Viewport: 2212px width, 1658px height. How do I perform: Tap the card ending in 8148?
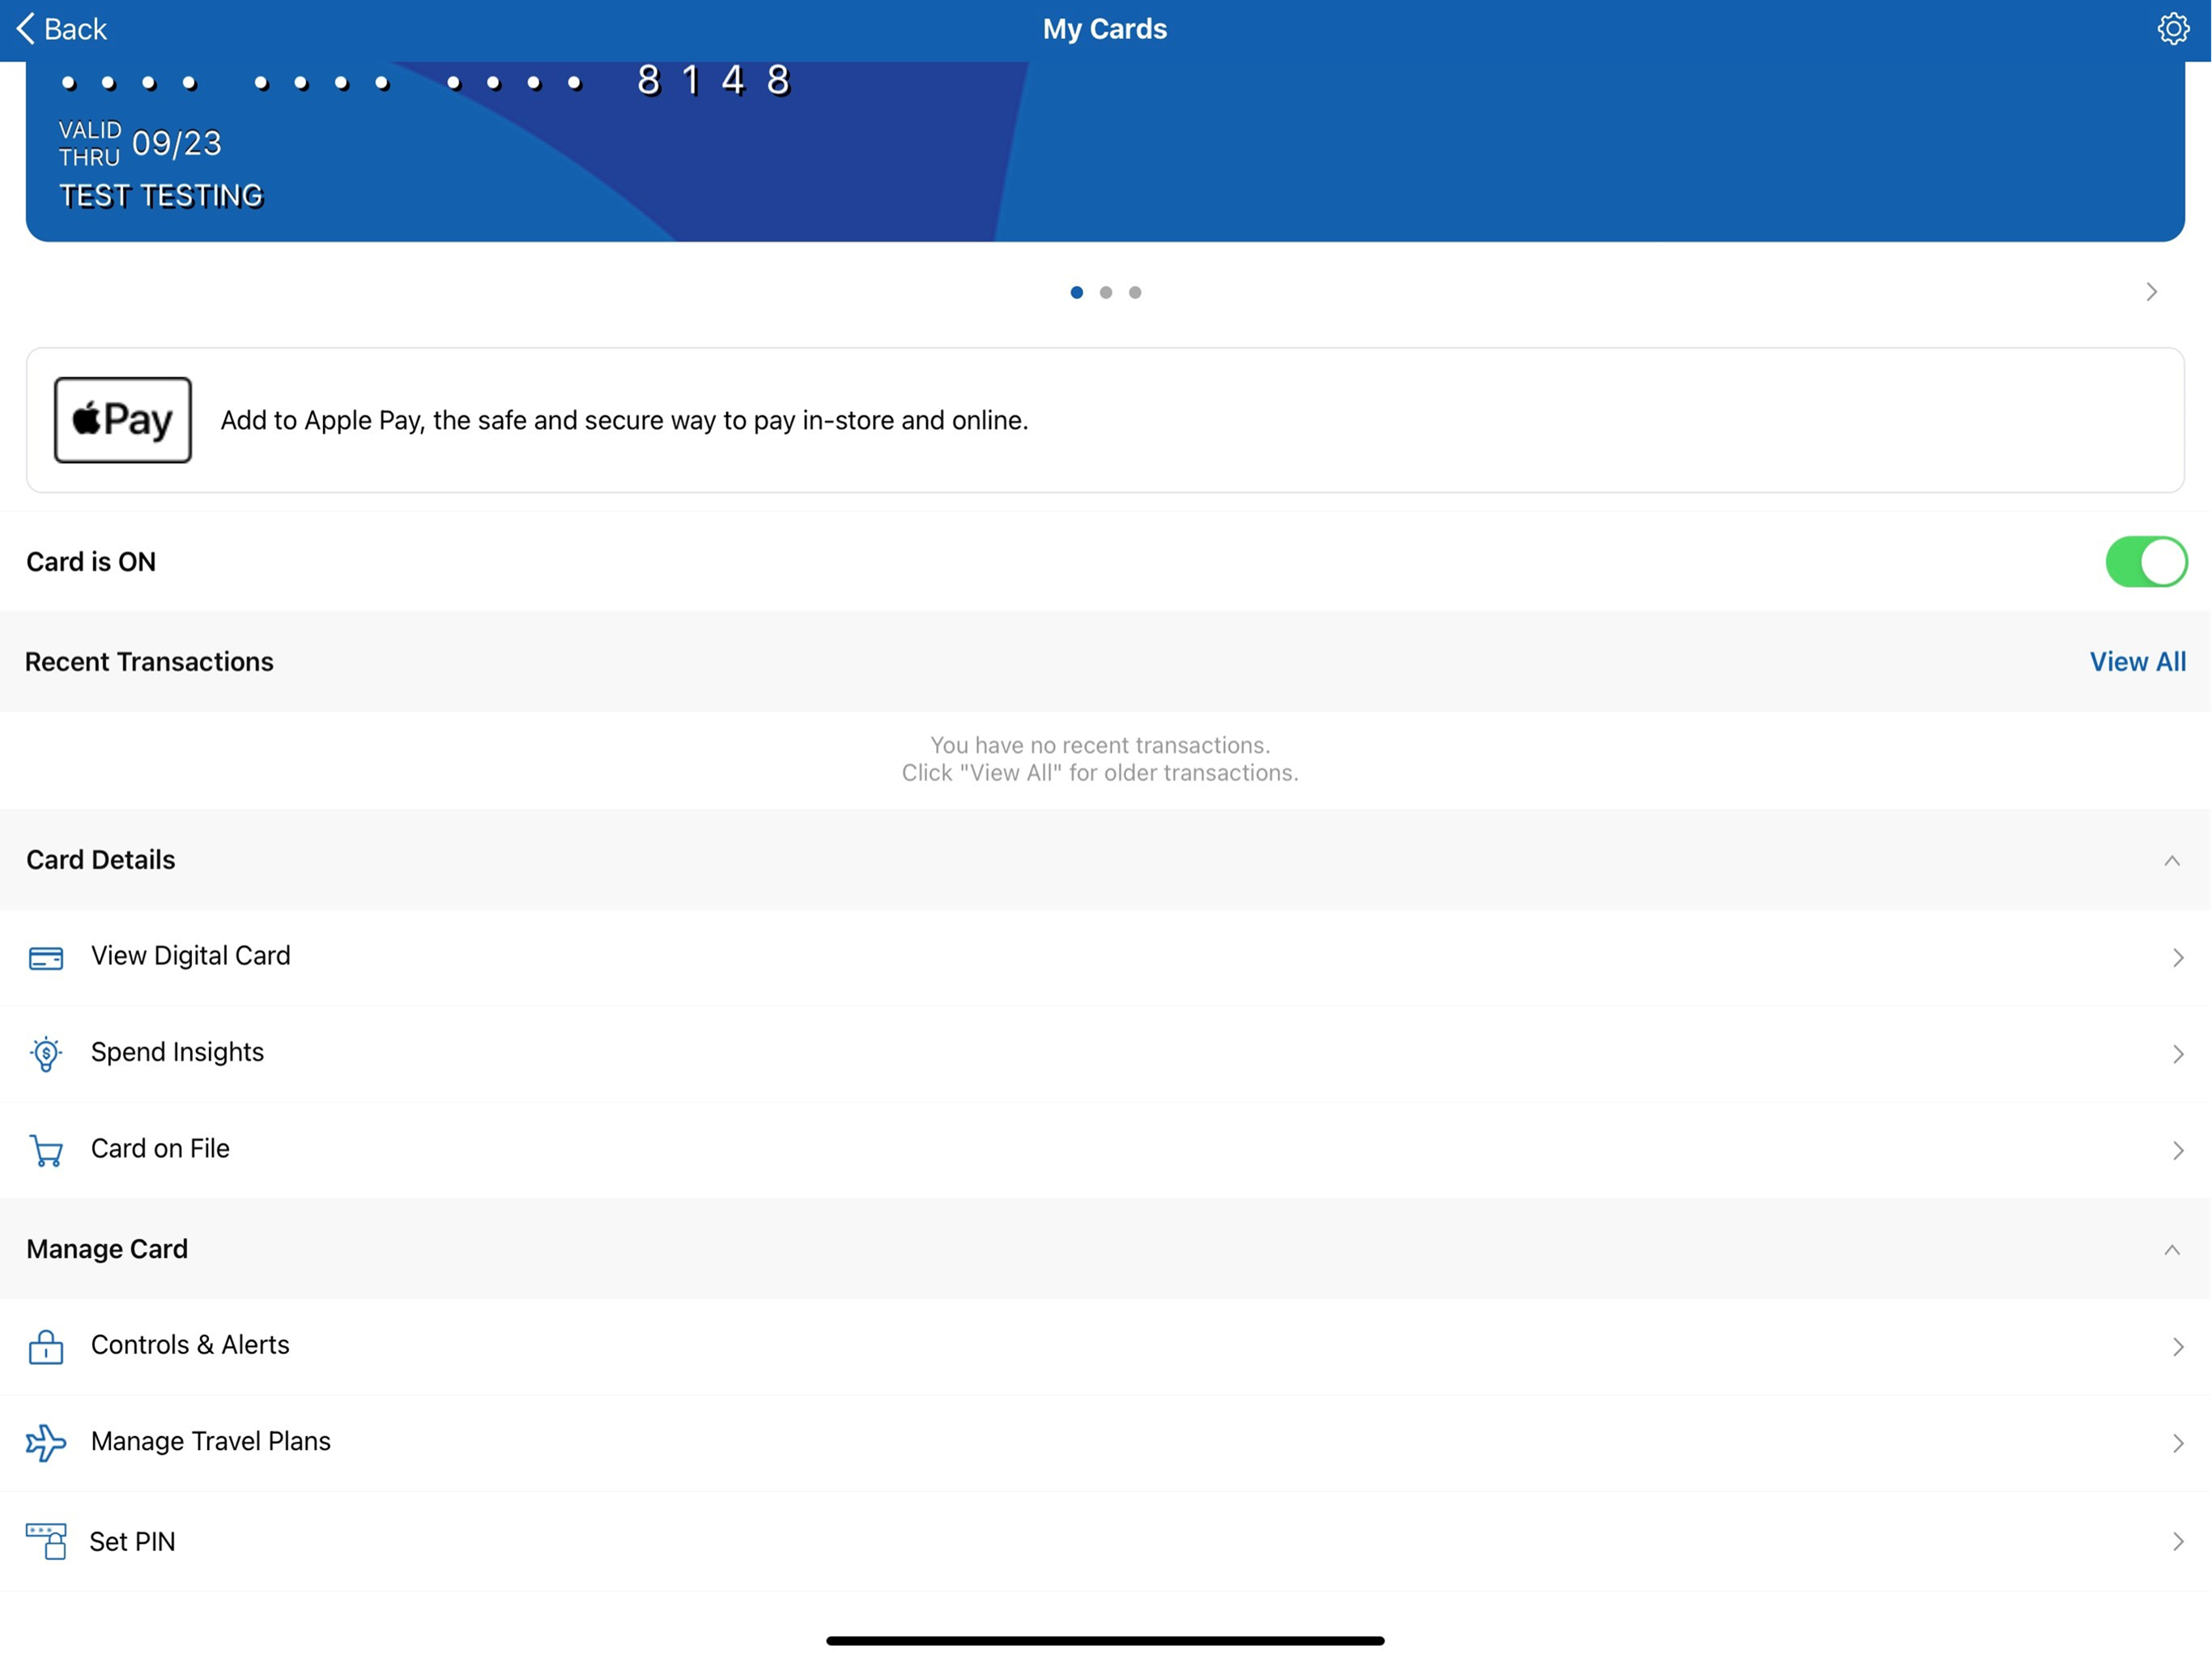coord(1105,151)
